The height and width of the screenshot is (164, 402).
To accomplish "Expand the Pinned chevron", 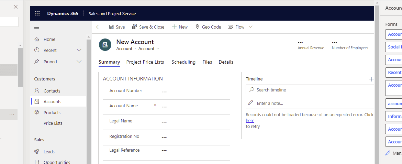I will 79,62.
